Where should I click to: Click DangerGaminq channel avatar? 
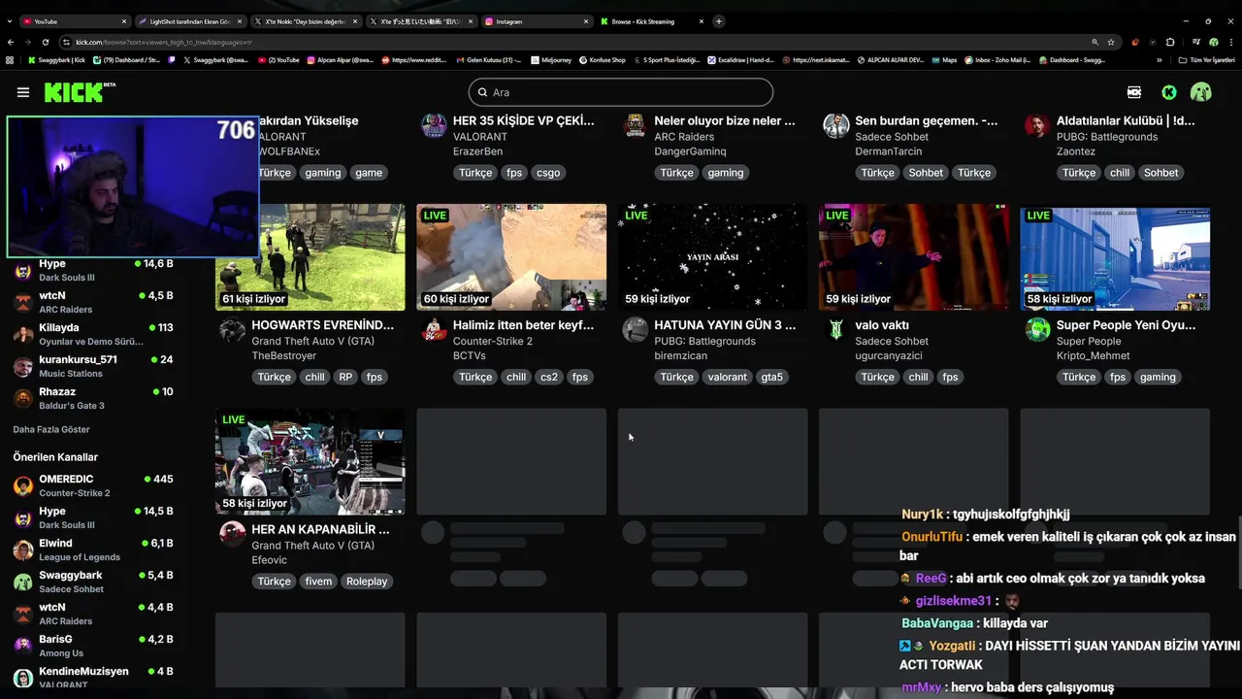(635, 125)
